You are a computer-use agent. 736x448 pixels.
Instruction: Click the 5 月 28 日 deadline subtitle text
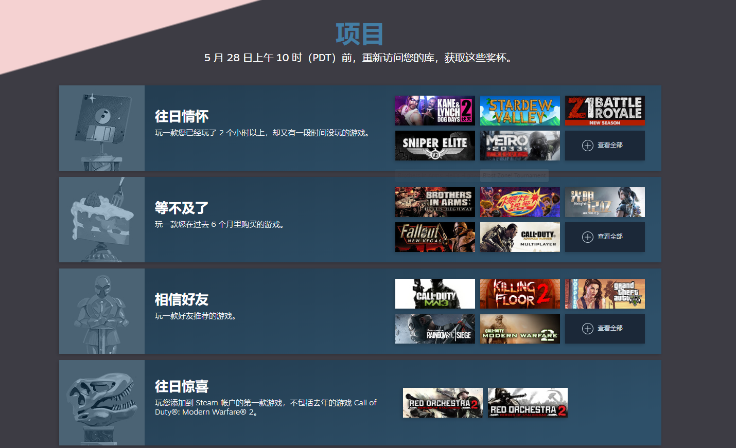[x=359, y=58]
